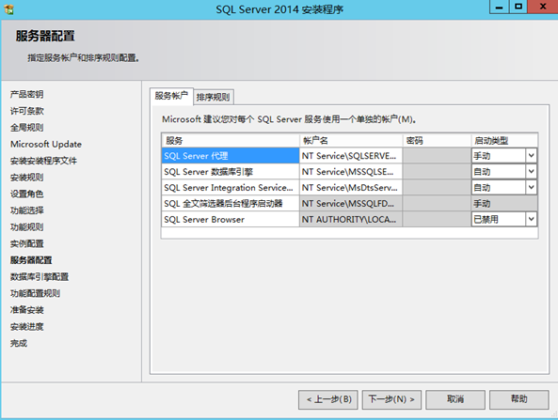Click the 数据库引擎配置 step in sidebar

tap(40, 277)
